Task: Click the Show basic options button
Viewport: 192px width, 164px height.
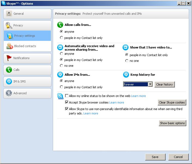Action: point(172,123)
